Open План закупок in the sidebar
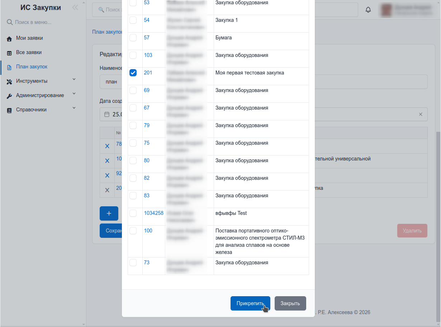This screenshot has width=441, height=327. click(32, 67)
